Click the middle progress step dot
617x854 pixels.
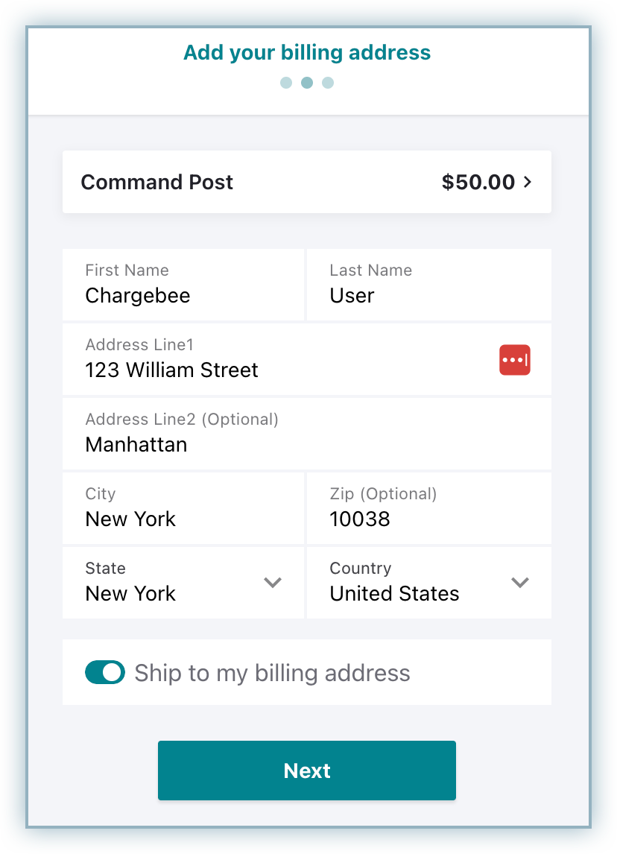307,83
